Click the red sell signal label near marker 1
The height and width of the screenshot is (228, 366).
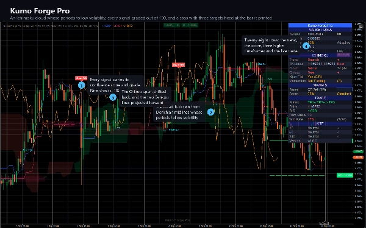[x=81, y=78]
